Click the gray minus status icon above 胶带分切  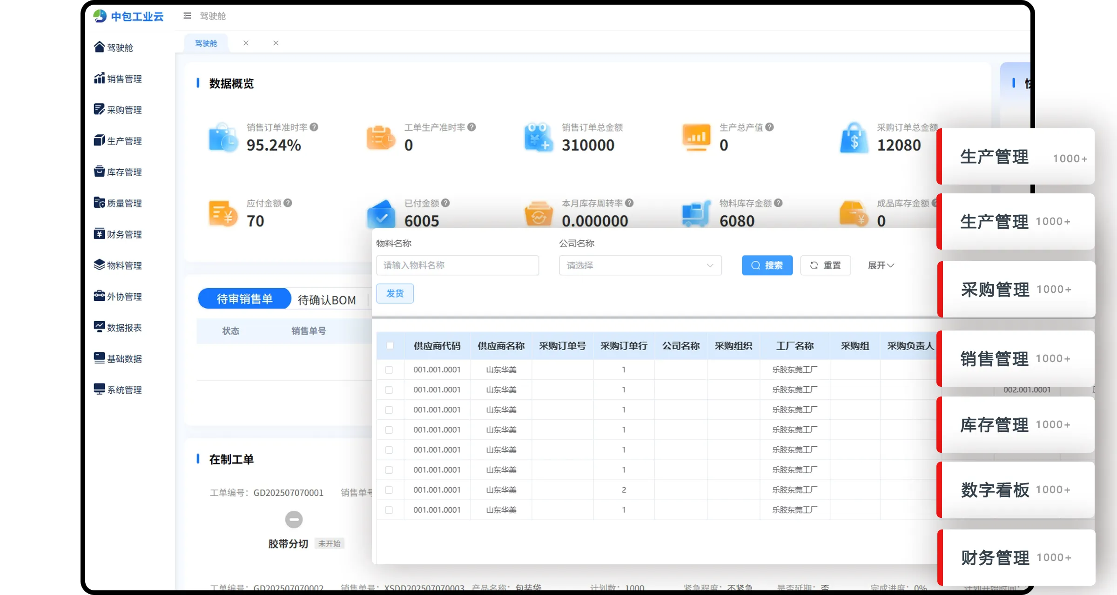294,519
